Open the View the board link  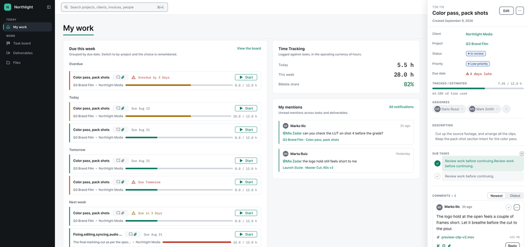pyautogui.click(x=249, y=48)
